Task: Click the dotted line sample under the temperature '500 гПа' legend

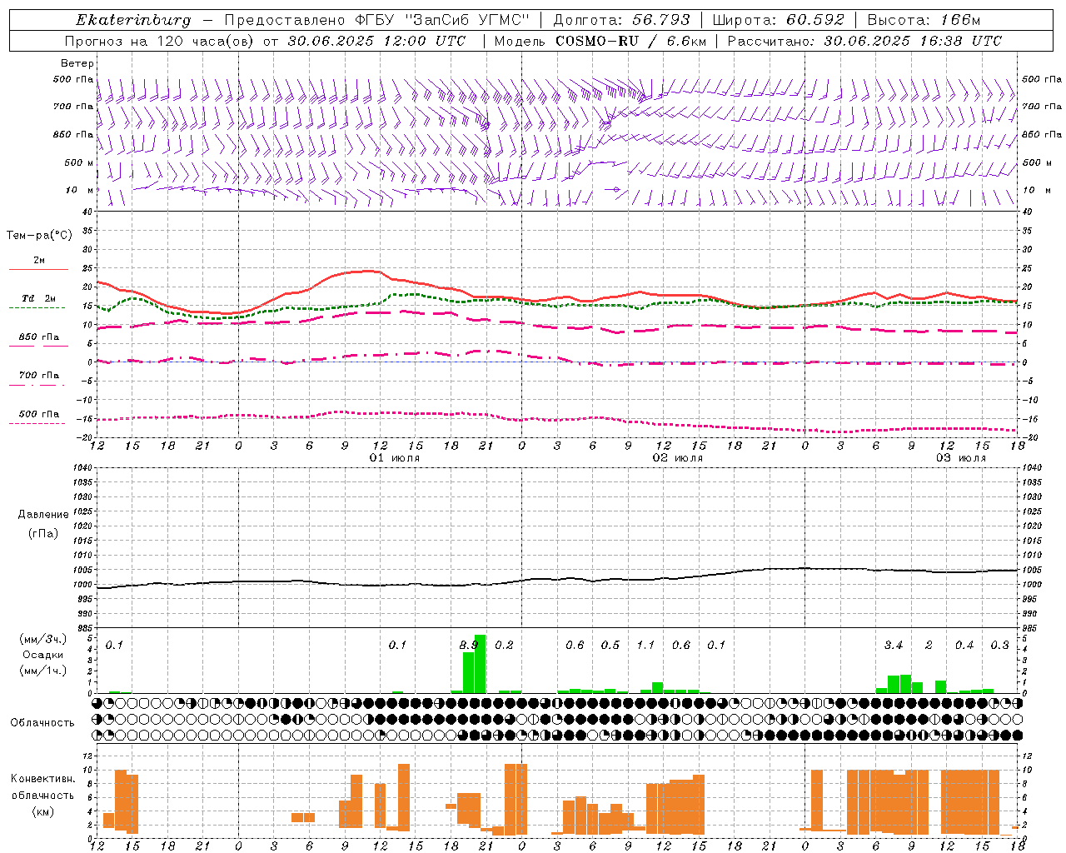Action: 38,423
